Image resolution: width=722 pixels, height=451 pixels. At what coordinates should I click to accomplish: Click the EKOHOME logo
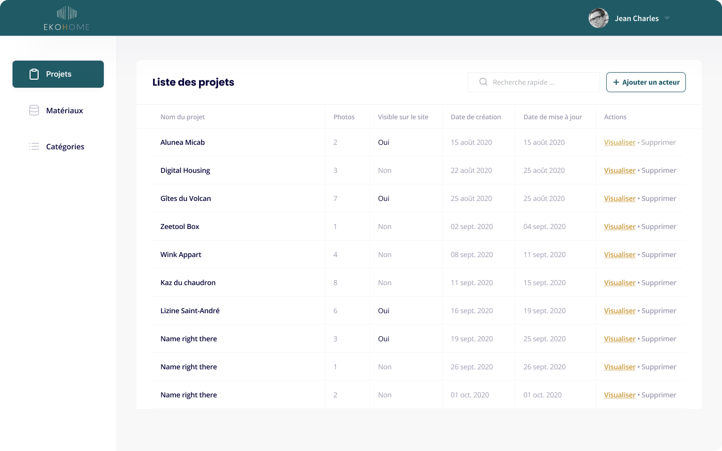click(67, 19)
